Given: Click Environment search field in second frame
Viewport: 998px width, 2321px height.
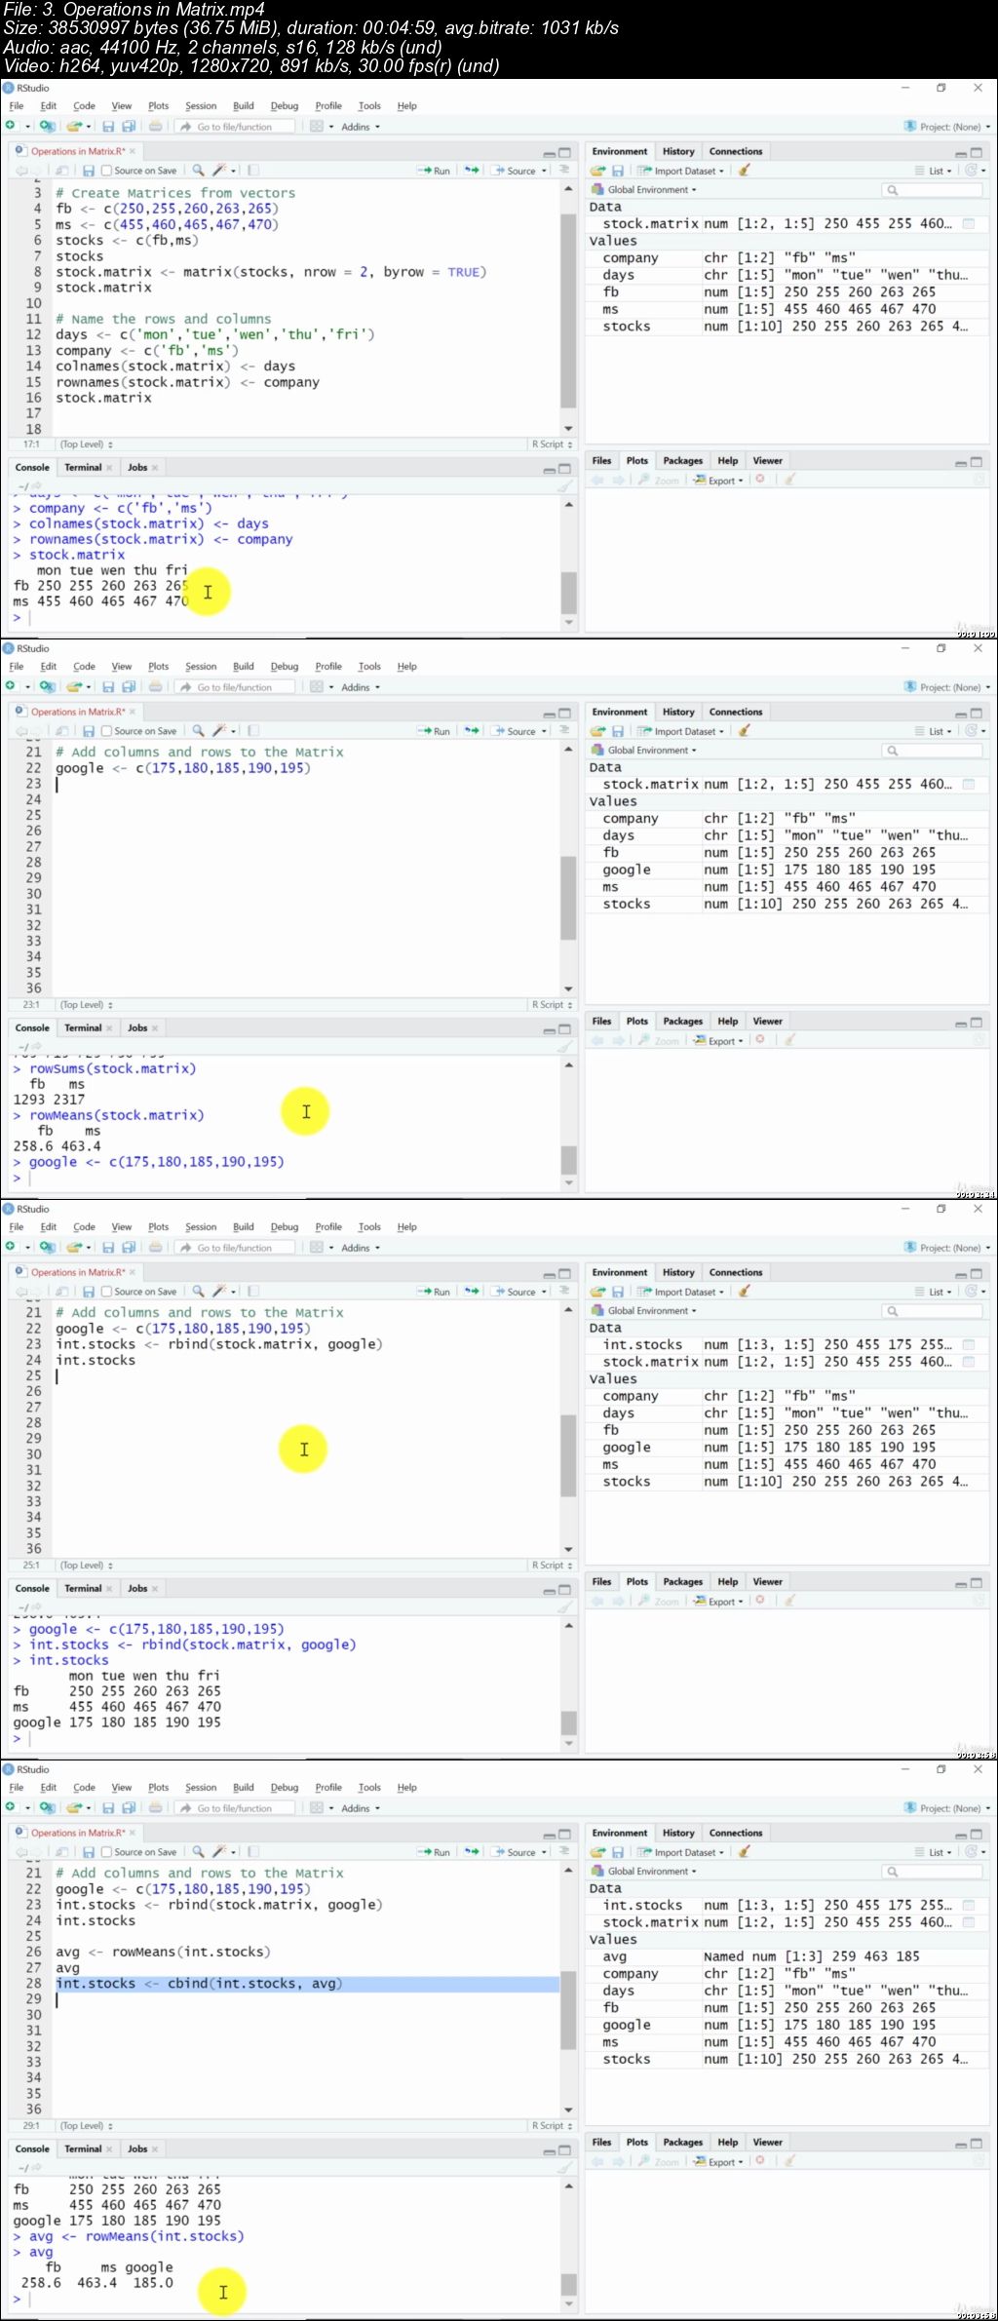Looking at the screenshot, I should pyautogui.click(x=933, y=751).
